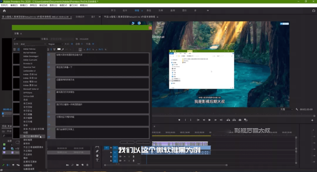Open the playback resolution 完整 dropdown
Image resolution: width=317 pixels, height=172 pixels.
coord(287,109)
